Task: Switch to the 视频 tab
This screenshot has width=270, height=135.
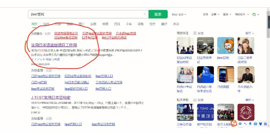Action: (x=70, y=24)
